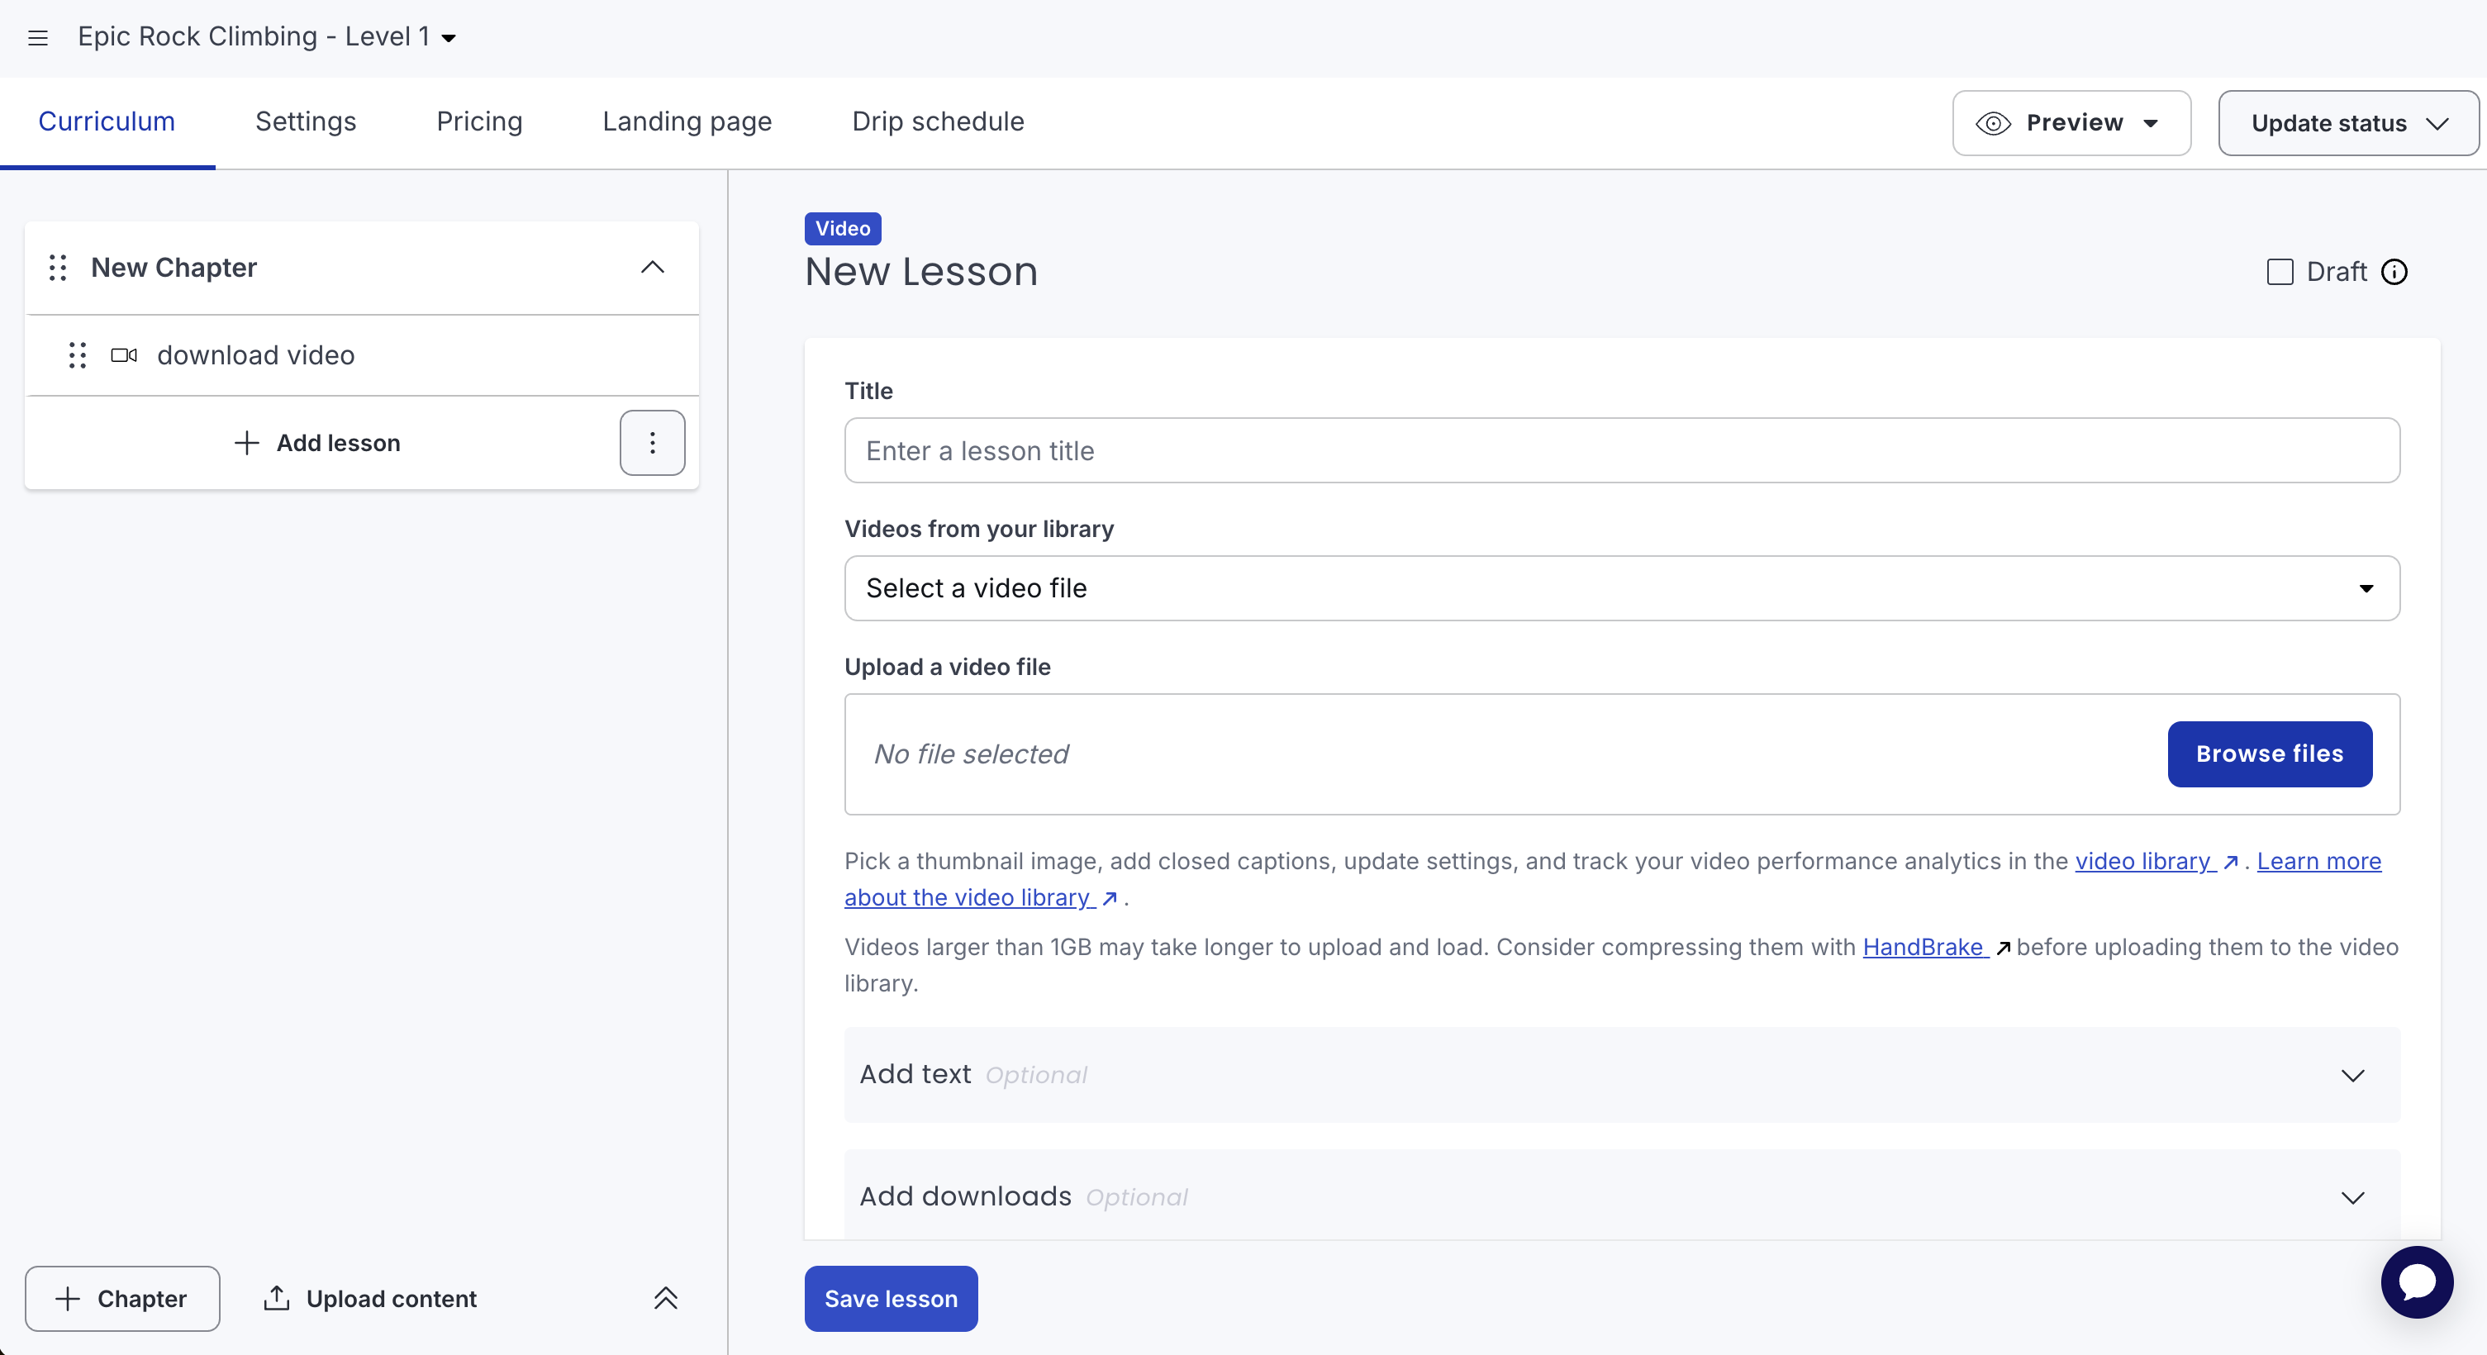Screen dimensions: 2487x1355
Task: Open the hamburger menu icon
Action: [38, 38]
